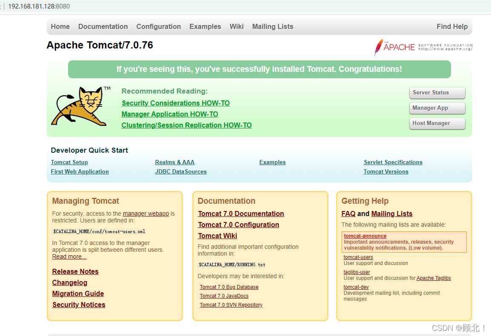Open Examples in the top navigation
491x336 pixels.
pyautogui.click(x=205, y=26)
